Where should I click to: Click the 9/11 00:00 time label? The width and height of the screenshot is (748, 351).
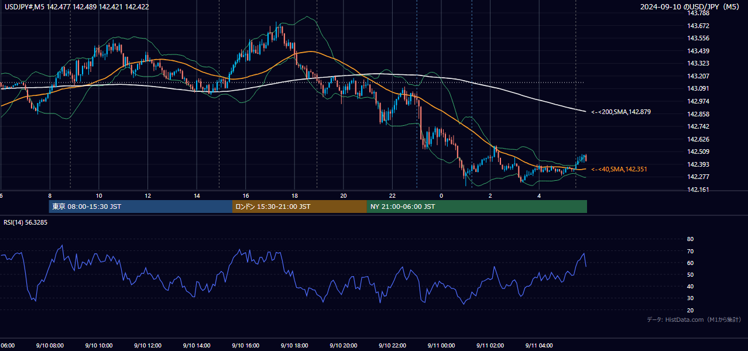click(x=441, y=345)
